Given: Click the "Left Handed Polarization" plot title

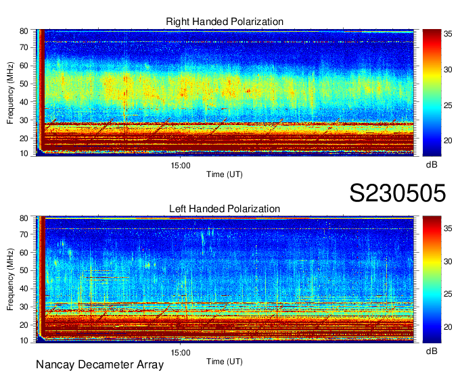Looking at the screenshot, I should point(225,209).
